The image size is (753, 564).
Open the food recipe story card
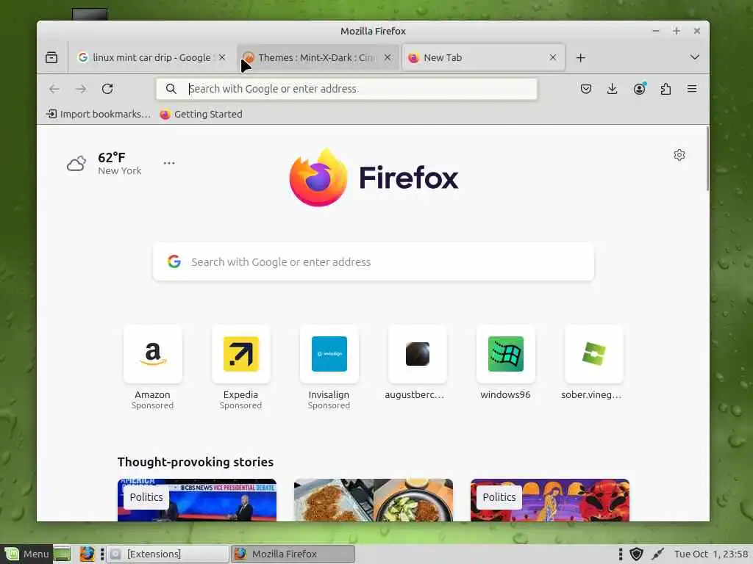tap(374, 499)
